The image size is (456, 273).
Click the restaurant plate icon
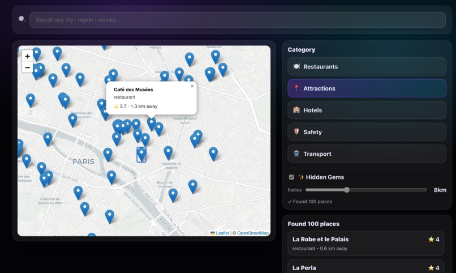tap(296, 66)
